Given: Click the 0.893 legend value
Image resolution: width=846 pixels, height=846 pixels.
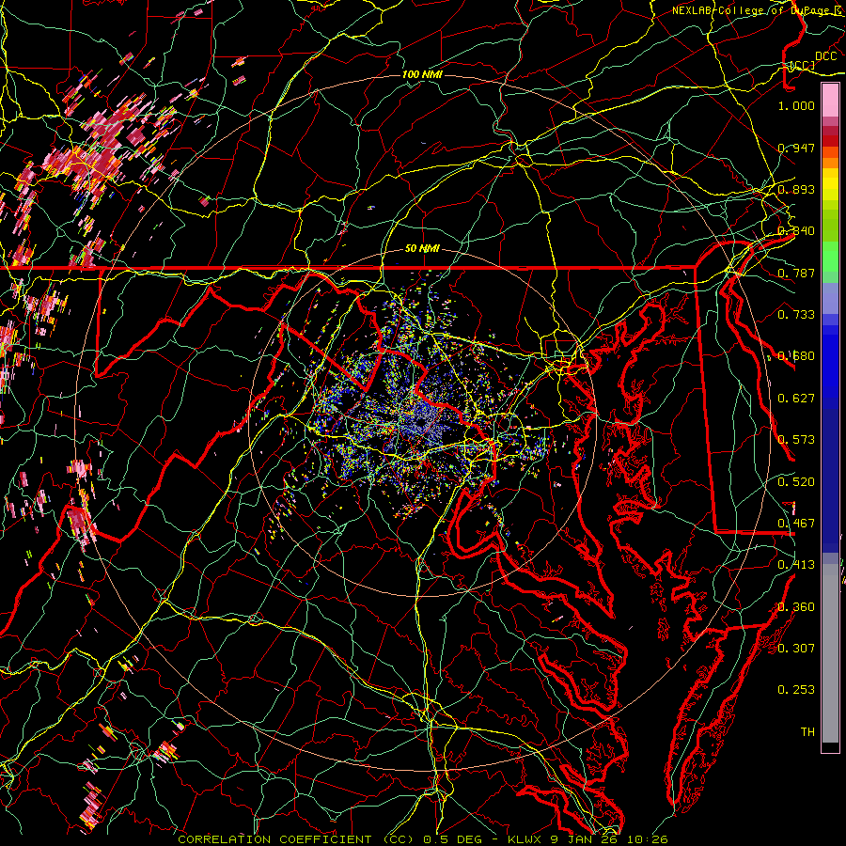Looking at the screenshot, I should (796, 189).
